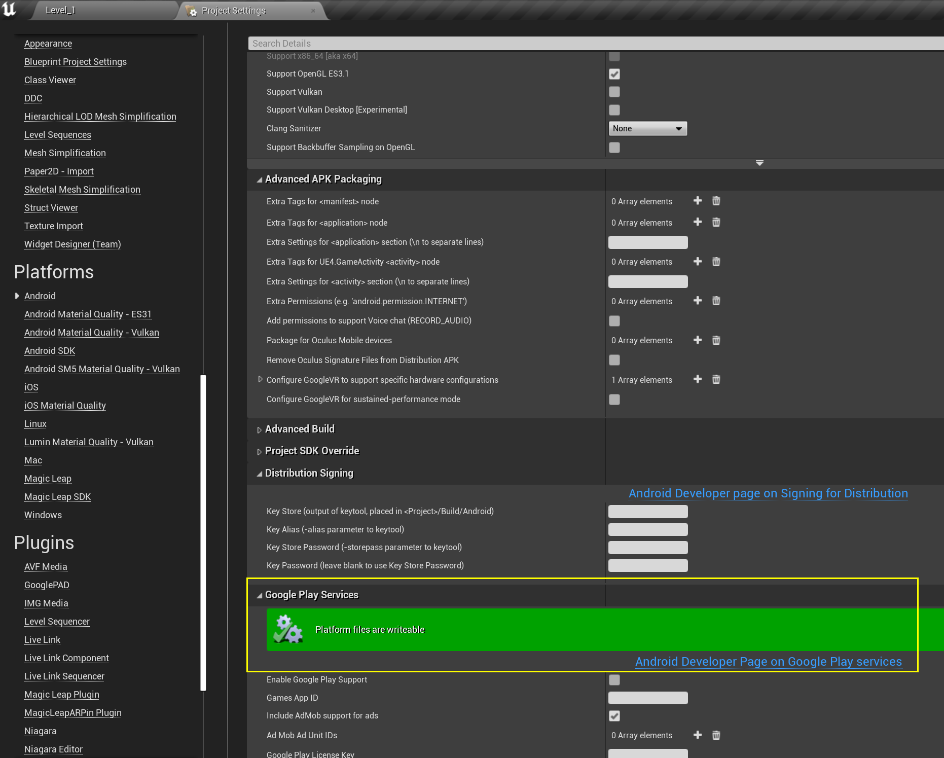Add Package for Oculus Mobile devices element
944x758 pixels.
(698, 340)
